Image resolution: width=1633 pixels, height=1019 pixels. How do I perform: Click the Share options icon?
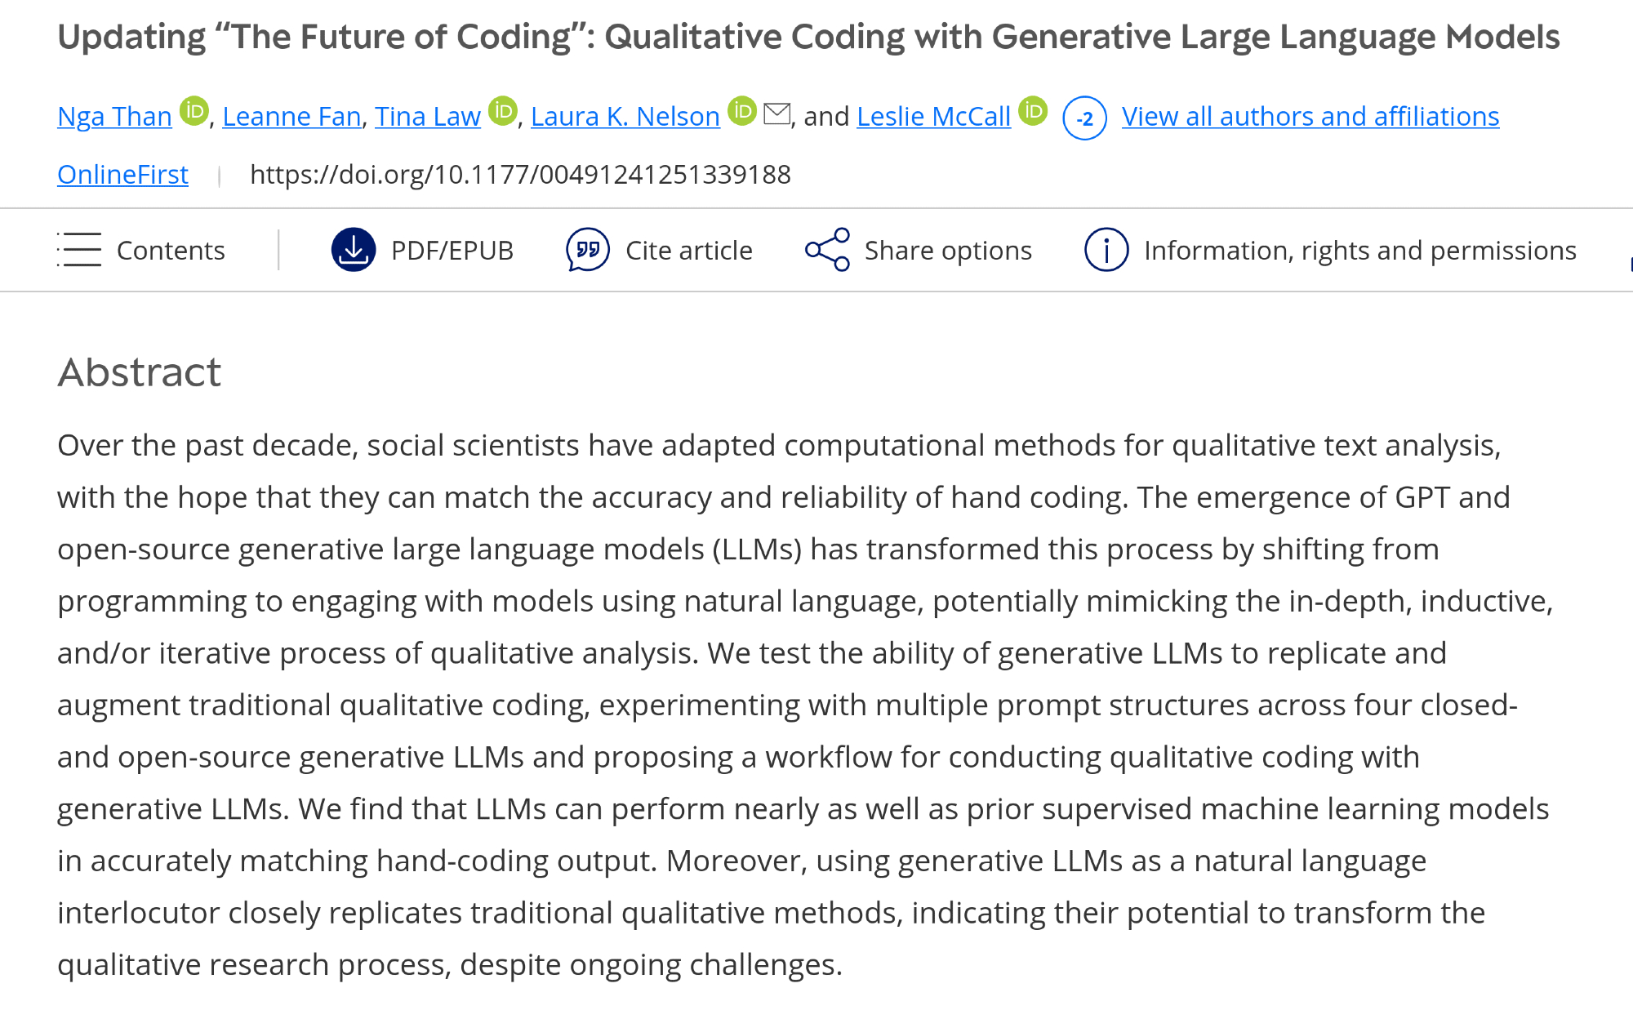pos(827,250)
